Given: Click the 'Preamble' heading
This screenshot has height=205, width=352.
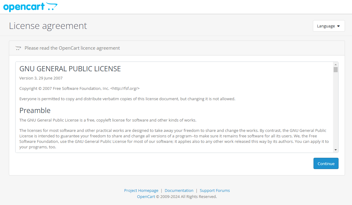Looking at the screenshot, I should click(x=35, y=111).
